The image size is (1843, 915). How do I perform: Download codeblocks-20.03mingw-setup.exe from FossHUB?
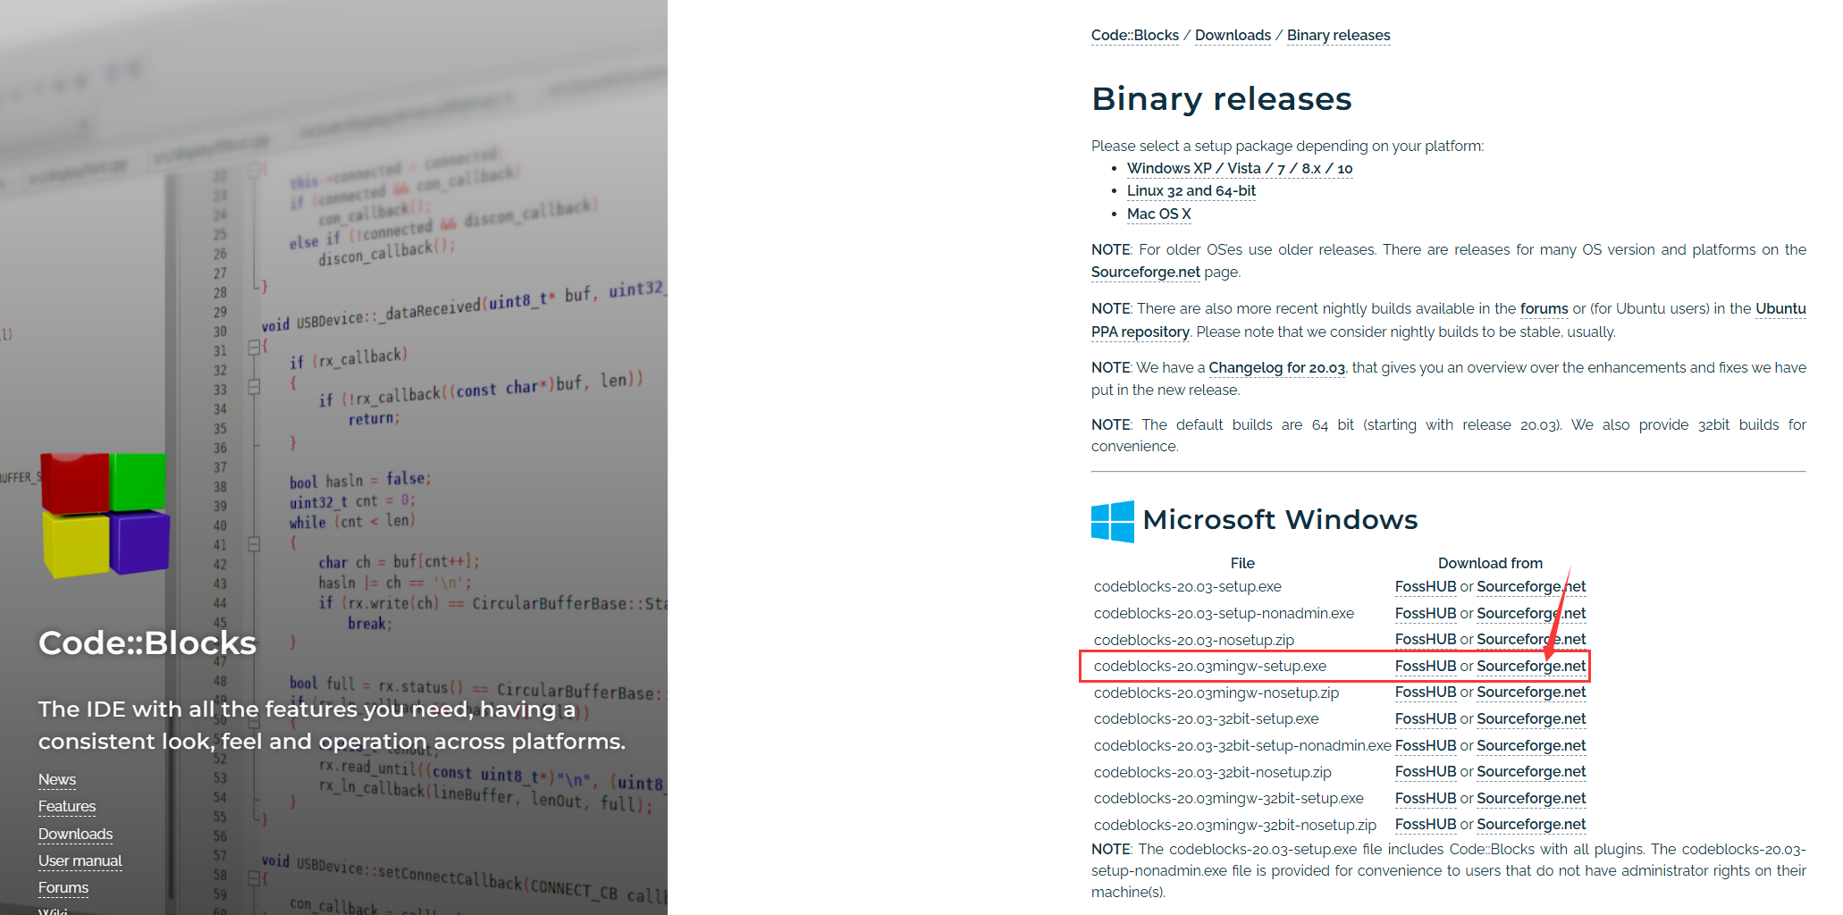[x=1426, y=666]
